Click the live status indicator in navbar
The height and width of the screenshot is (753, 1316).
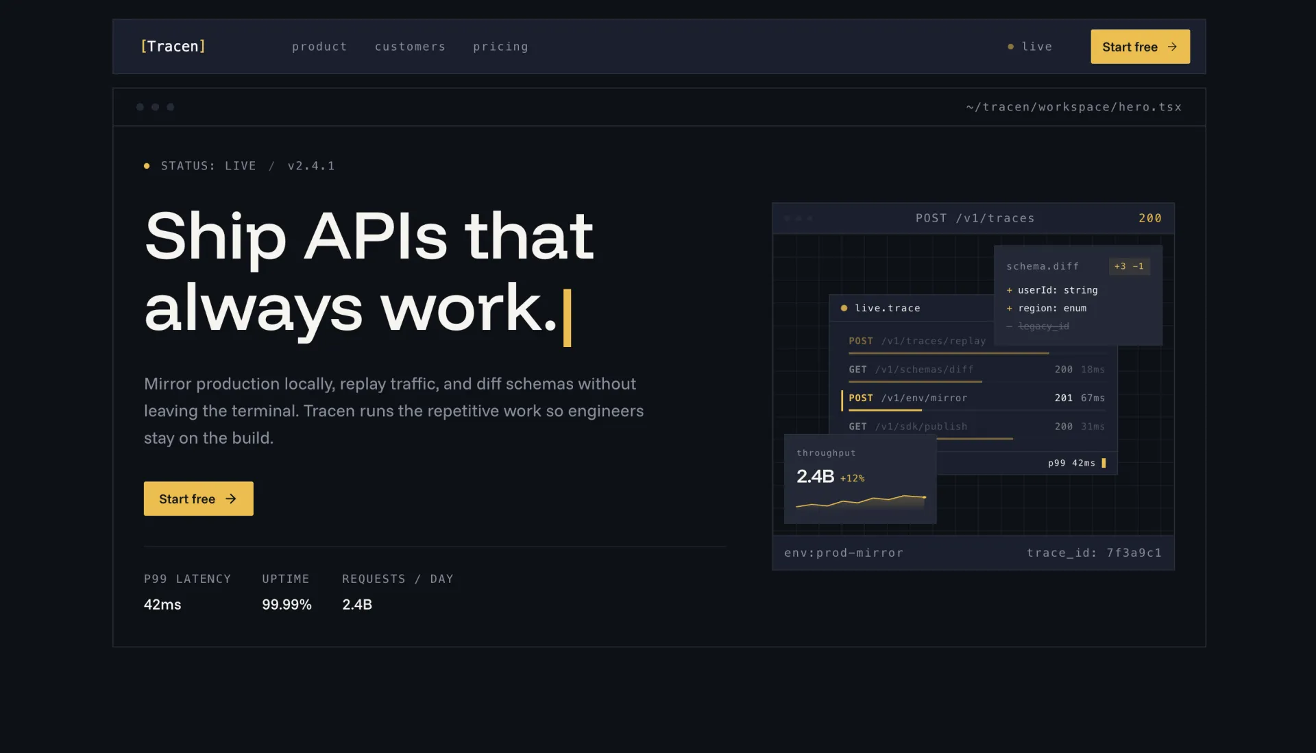pyautogui.click(x=1029, y=47)
